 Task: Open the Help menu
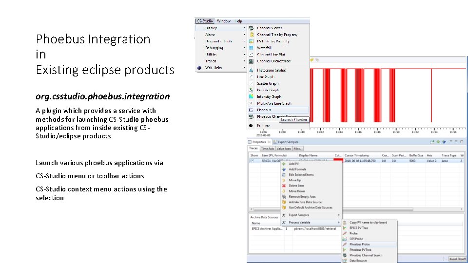tap(238, 21)
